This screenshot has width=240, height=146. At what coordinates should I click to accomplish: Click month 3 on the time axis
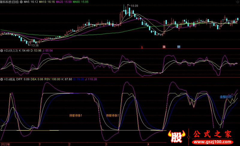coord(106,144)
